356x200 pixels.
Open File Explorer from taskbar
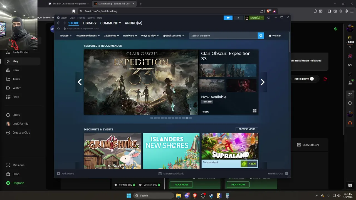pos(179,196)
